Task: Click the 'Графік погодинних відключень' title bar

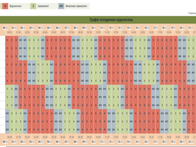Action: click(x=98, y=20)
